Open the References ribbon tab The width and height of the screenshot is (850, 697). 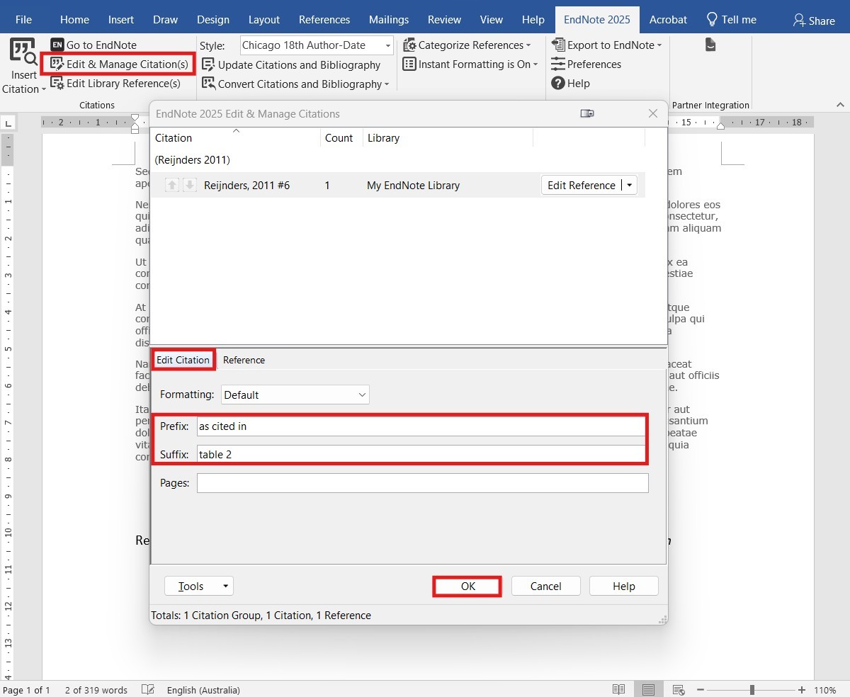pos(324,19)
